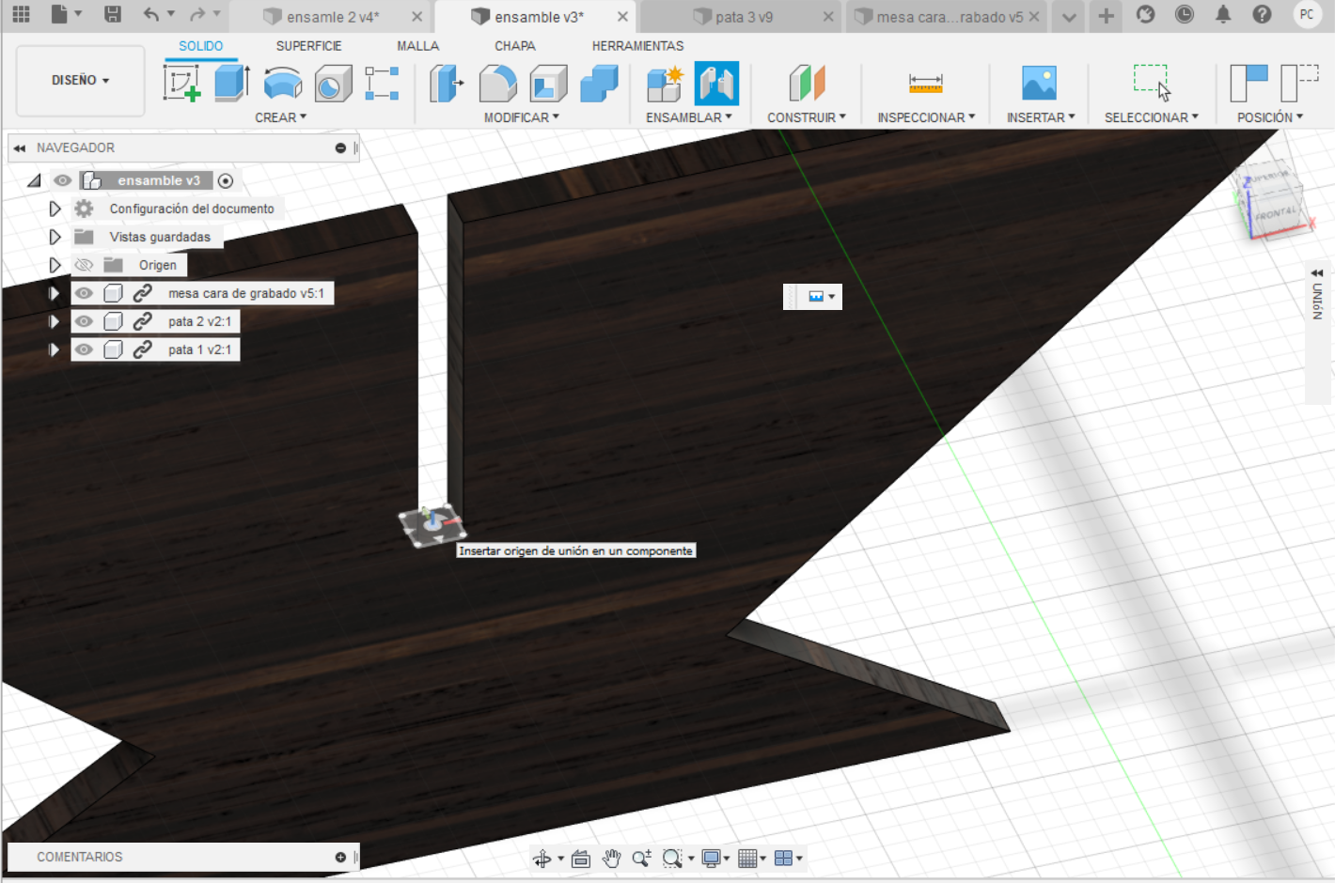Expand Configuración del documento node
Image resolution: width=1335 pixels, height=883 pixels.
[55, 209]
